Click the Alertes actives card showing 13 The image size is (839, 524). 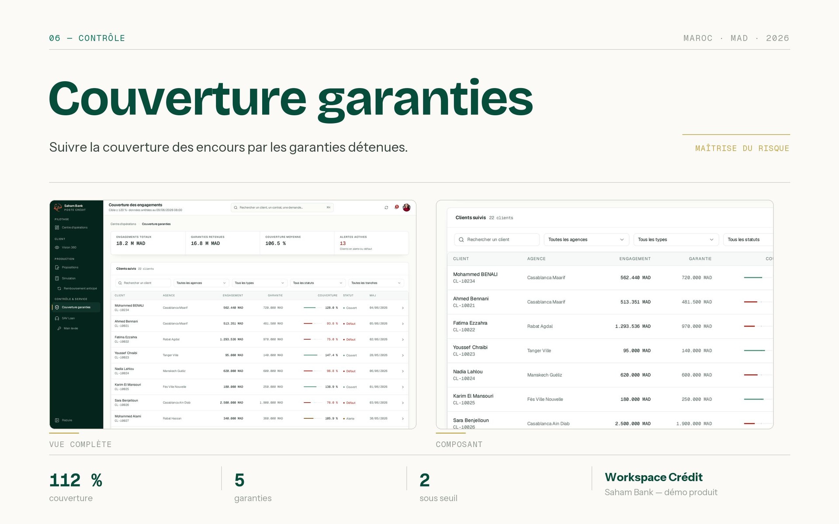[371, 243]
